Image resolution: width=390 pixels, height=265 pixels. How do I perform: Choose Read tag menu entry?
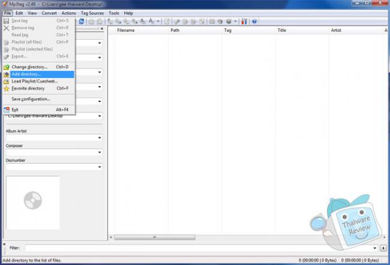(x=39, y=35)
